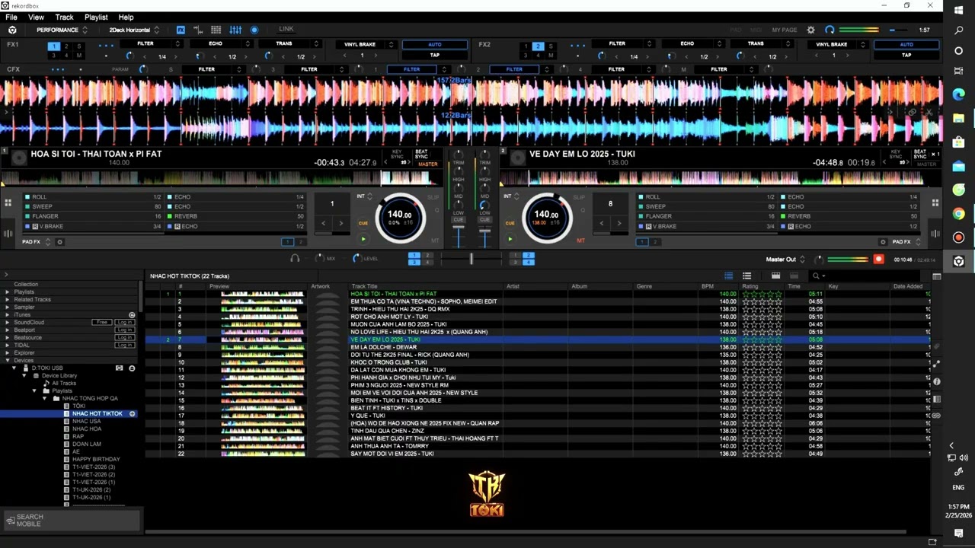
Task: Open Chrome in Windows taskbar
Action: pos(958,214)
